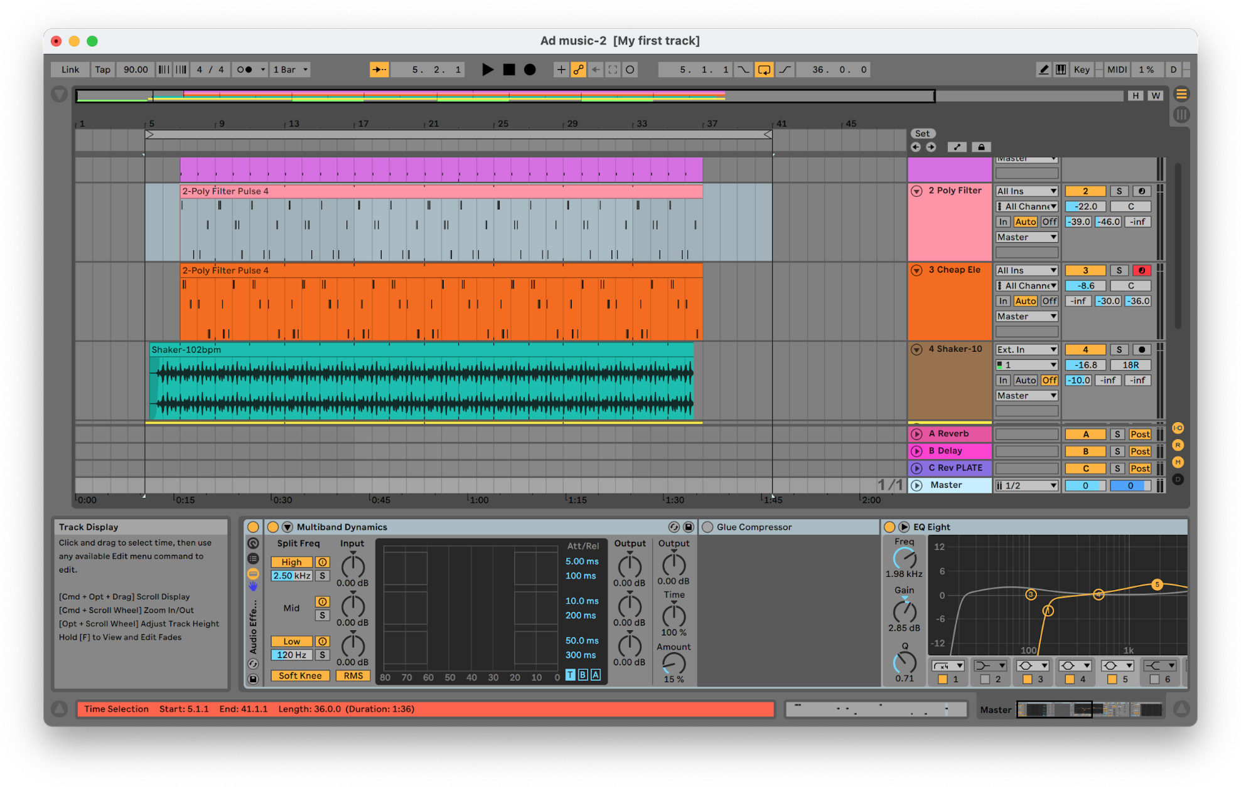Select the B view tab in display

(583, 675)
